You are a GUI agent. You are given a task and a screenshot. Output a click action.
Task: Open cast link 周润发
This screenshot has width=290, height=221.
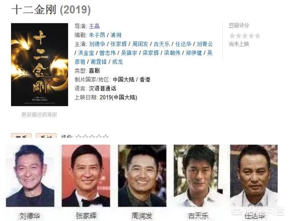140,44
